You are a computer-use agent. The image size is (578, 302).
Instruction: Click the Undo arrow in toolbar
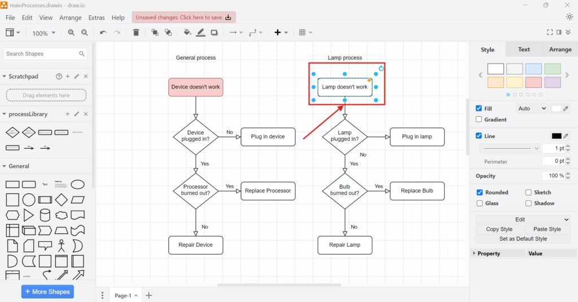(103, 33)
